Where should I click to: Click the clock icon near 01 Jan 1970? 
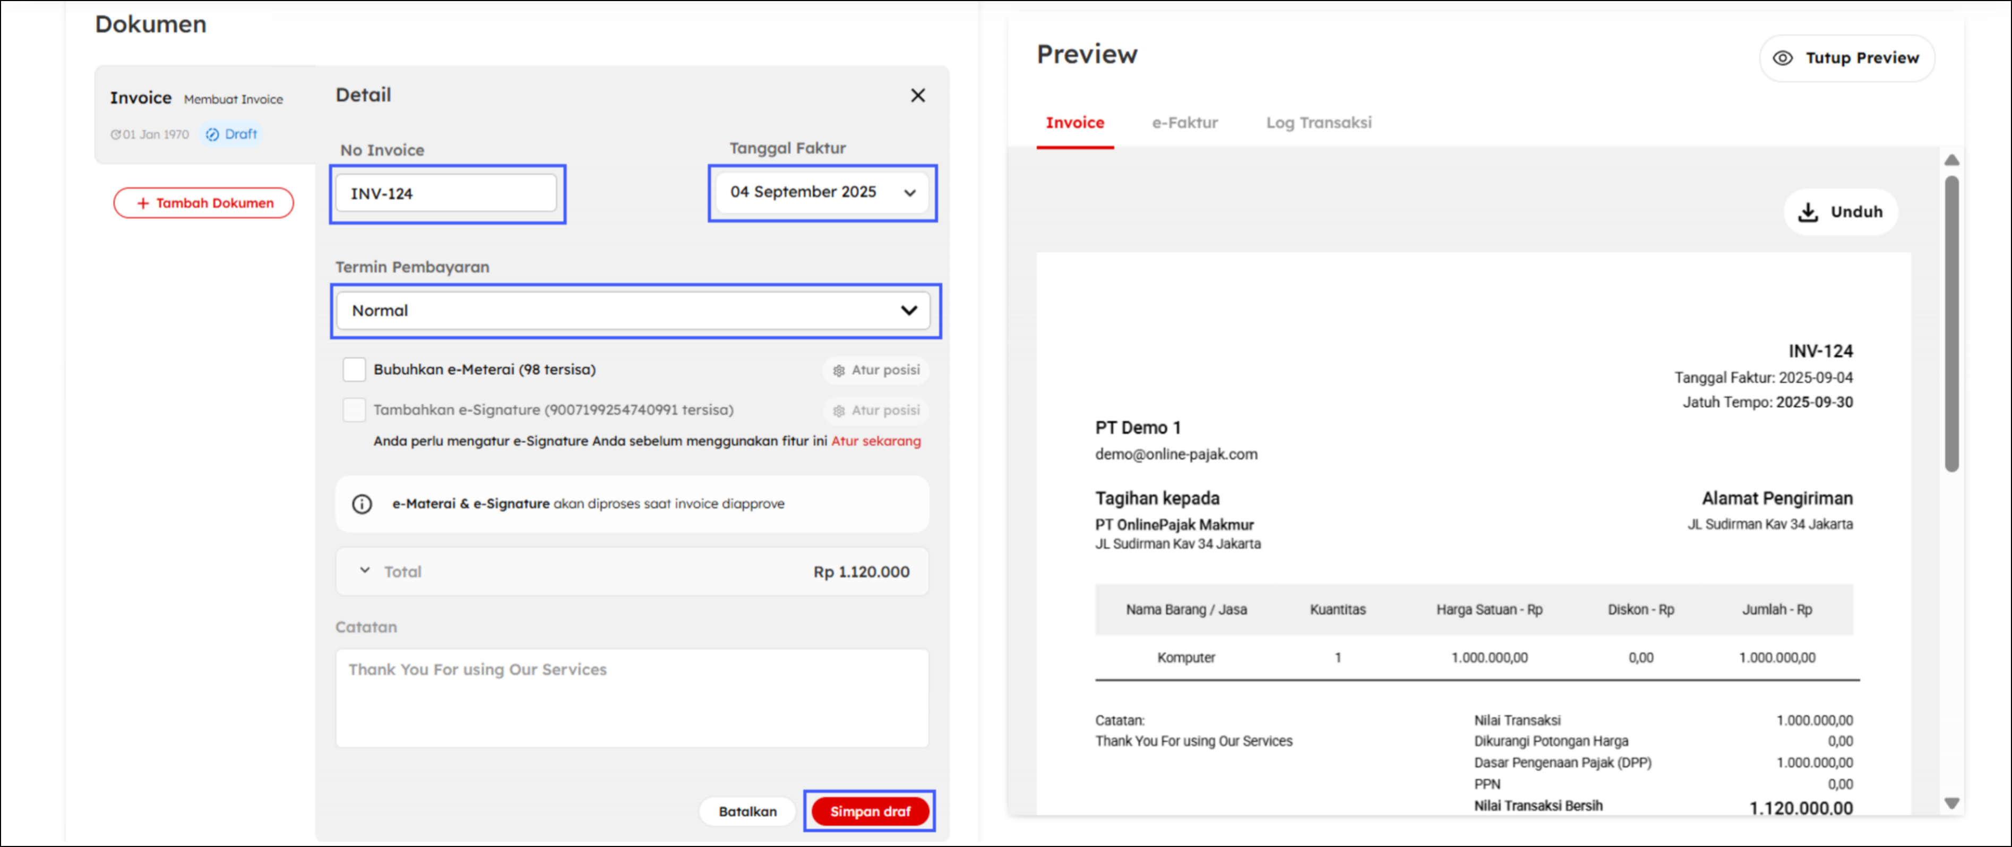click(x=116, y=134)
